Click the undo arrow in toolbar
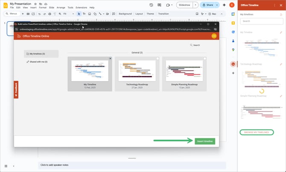286x172 pixels. 39,14
